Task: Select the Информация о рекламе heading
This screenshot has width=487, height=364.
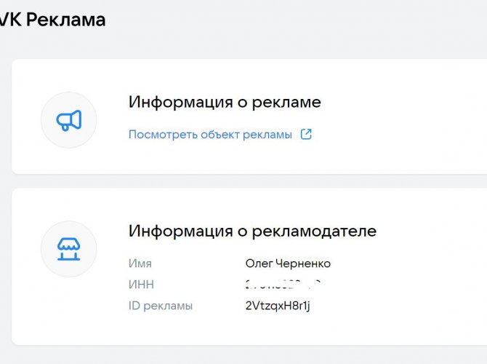Action: 225,102
